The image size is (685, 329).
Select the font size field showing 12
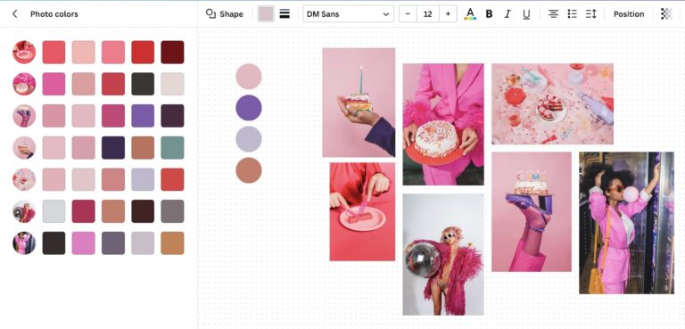pos(428,14)
